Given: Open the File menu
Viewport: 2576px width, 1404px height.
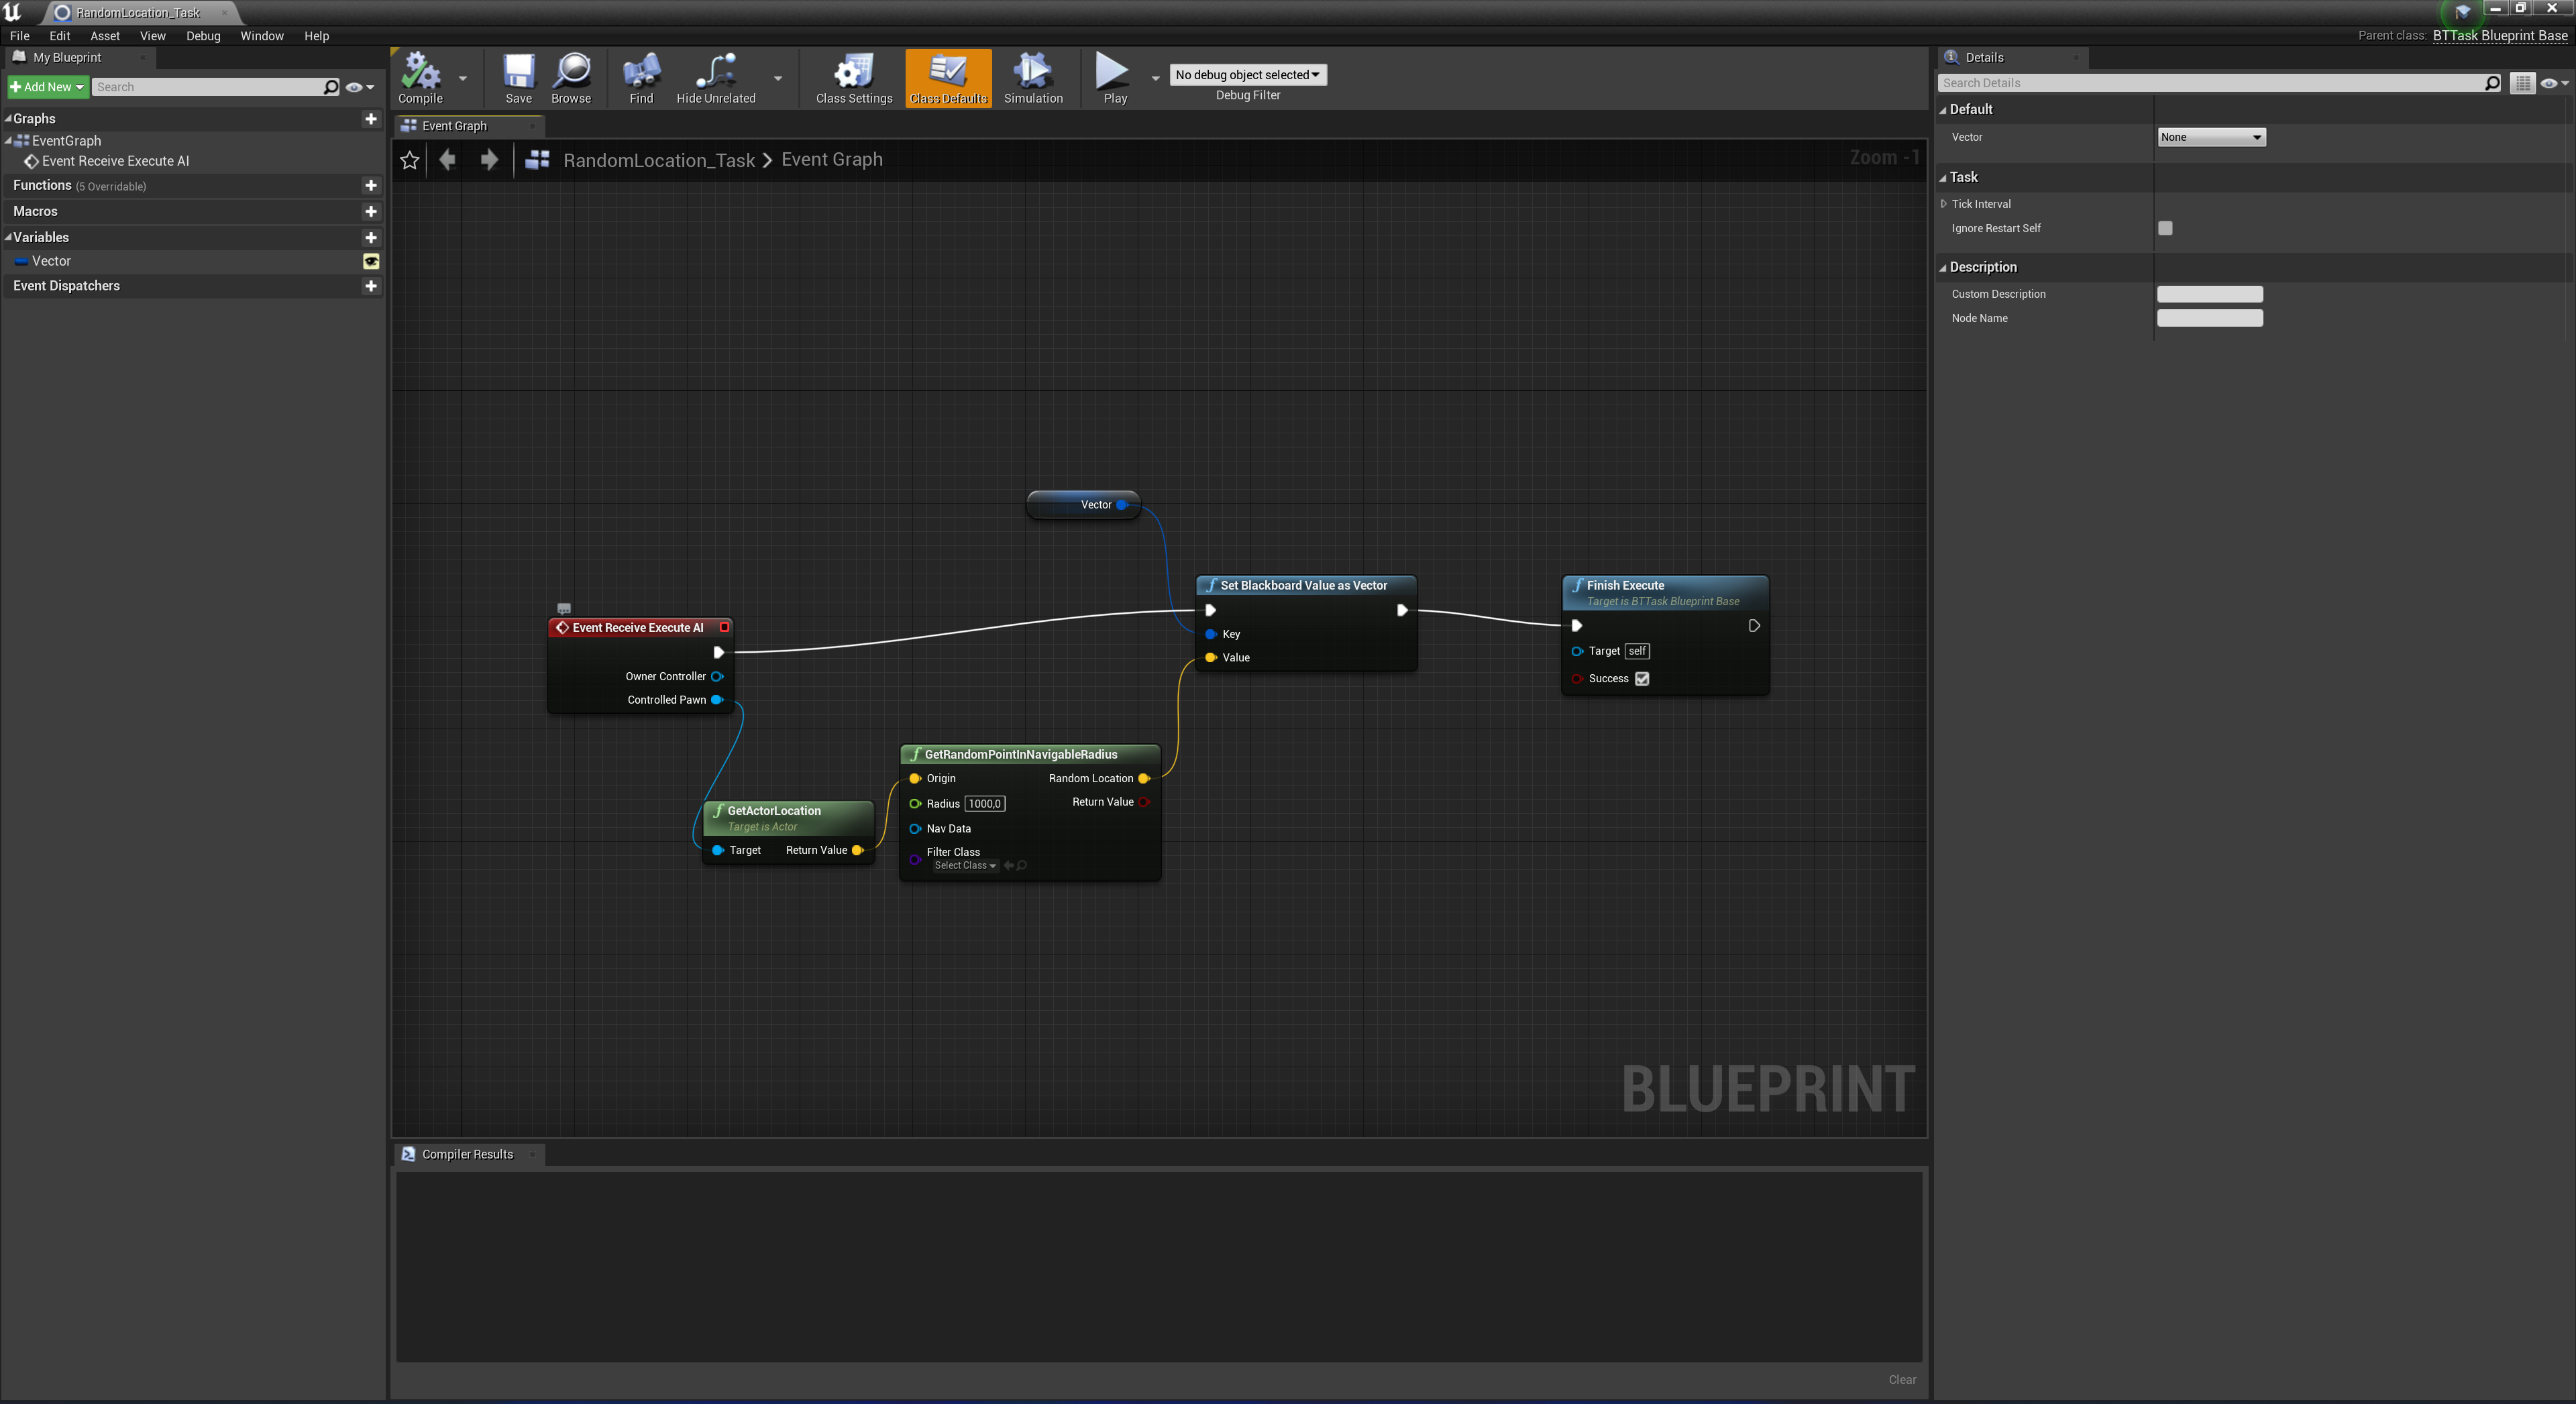Looking at the screenshot, I should point(20,36).
